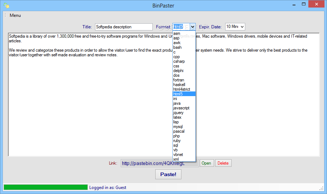Choose javascript in the format list

184,108
